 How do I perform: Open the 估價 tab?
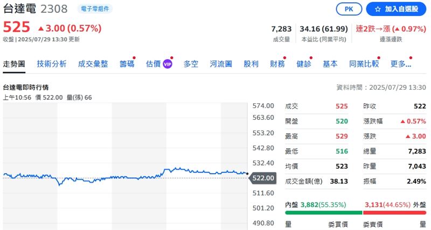tap(153, 64)
